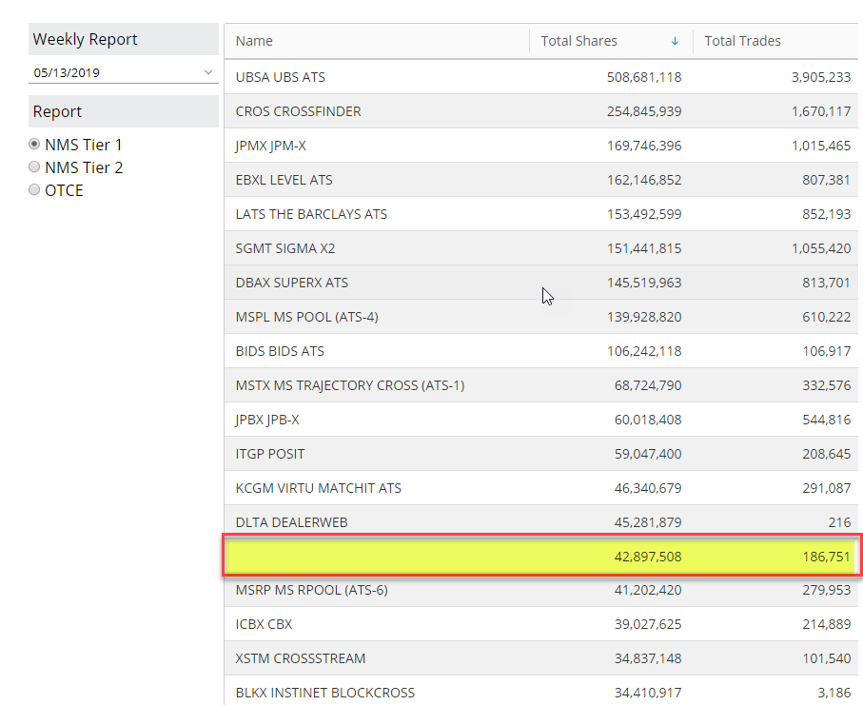Click the KCGM VIRTU MATCHIT ATS row
Screen dimensions: 863x705
(x=318, y=488)
